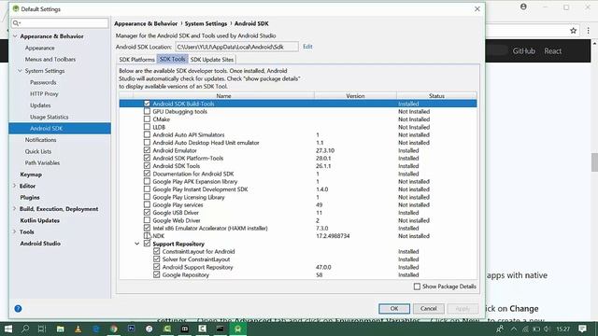
Task: Open the HTTP Proxy settings page
Action: coord(44,93)
